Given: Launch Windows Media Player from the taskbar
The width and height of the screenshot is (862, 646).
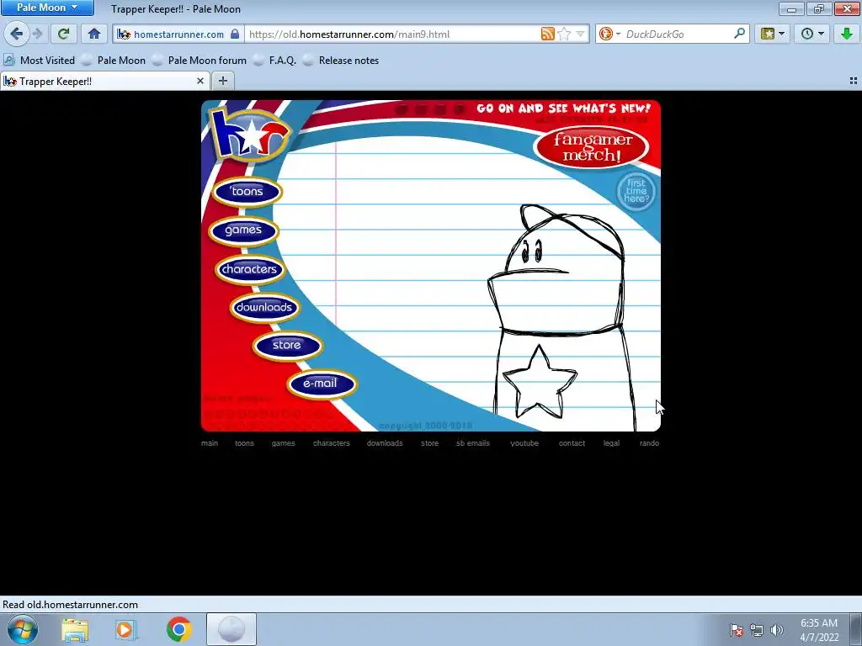Looking at the screenshot, I should point(126,630).
